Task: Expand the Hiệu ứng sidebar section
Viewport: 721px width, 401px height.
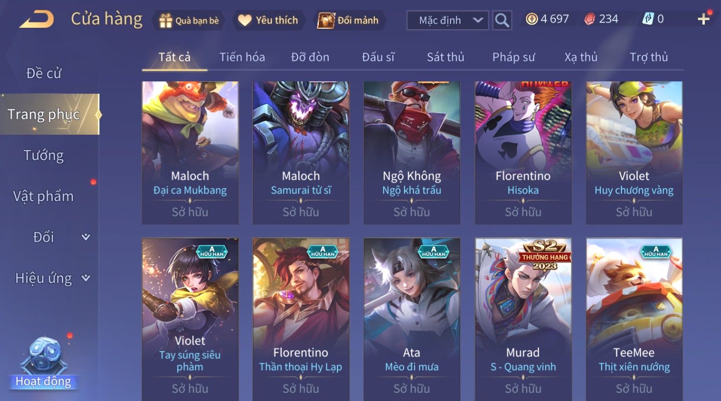Action: pyautogui.click(x=86, y=278)
